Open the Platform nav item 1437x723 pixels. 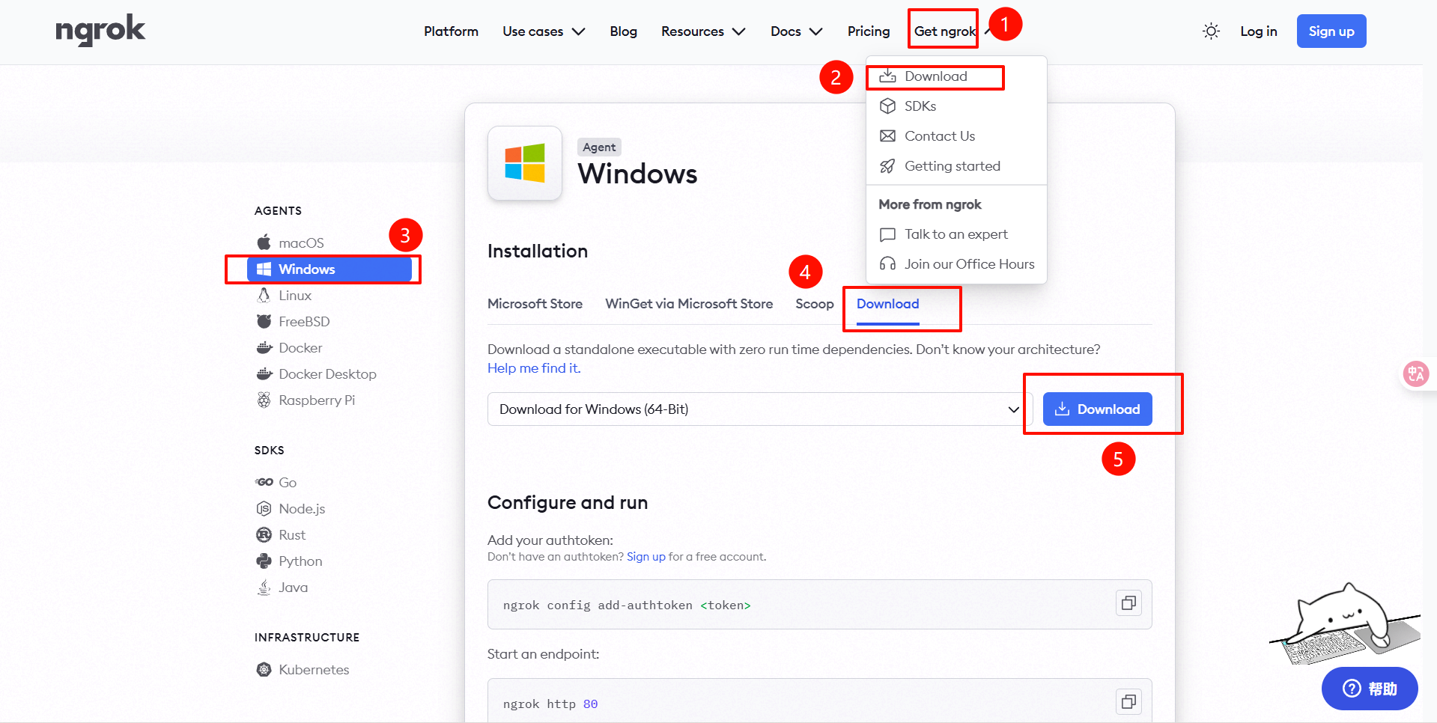coord(451,31)
